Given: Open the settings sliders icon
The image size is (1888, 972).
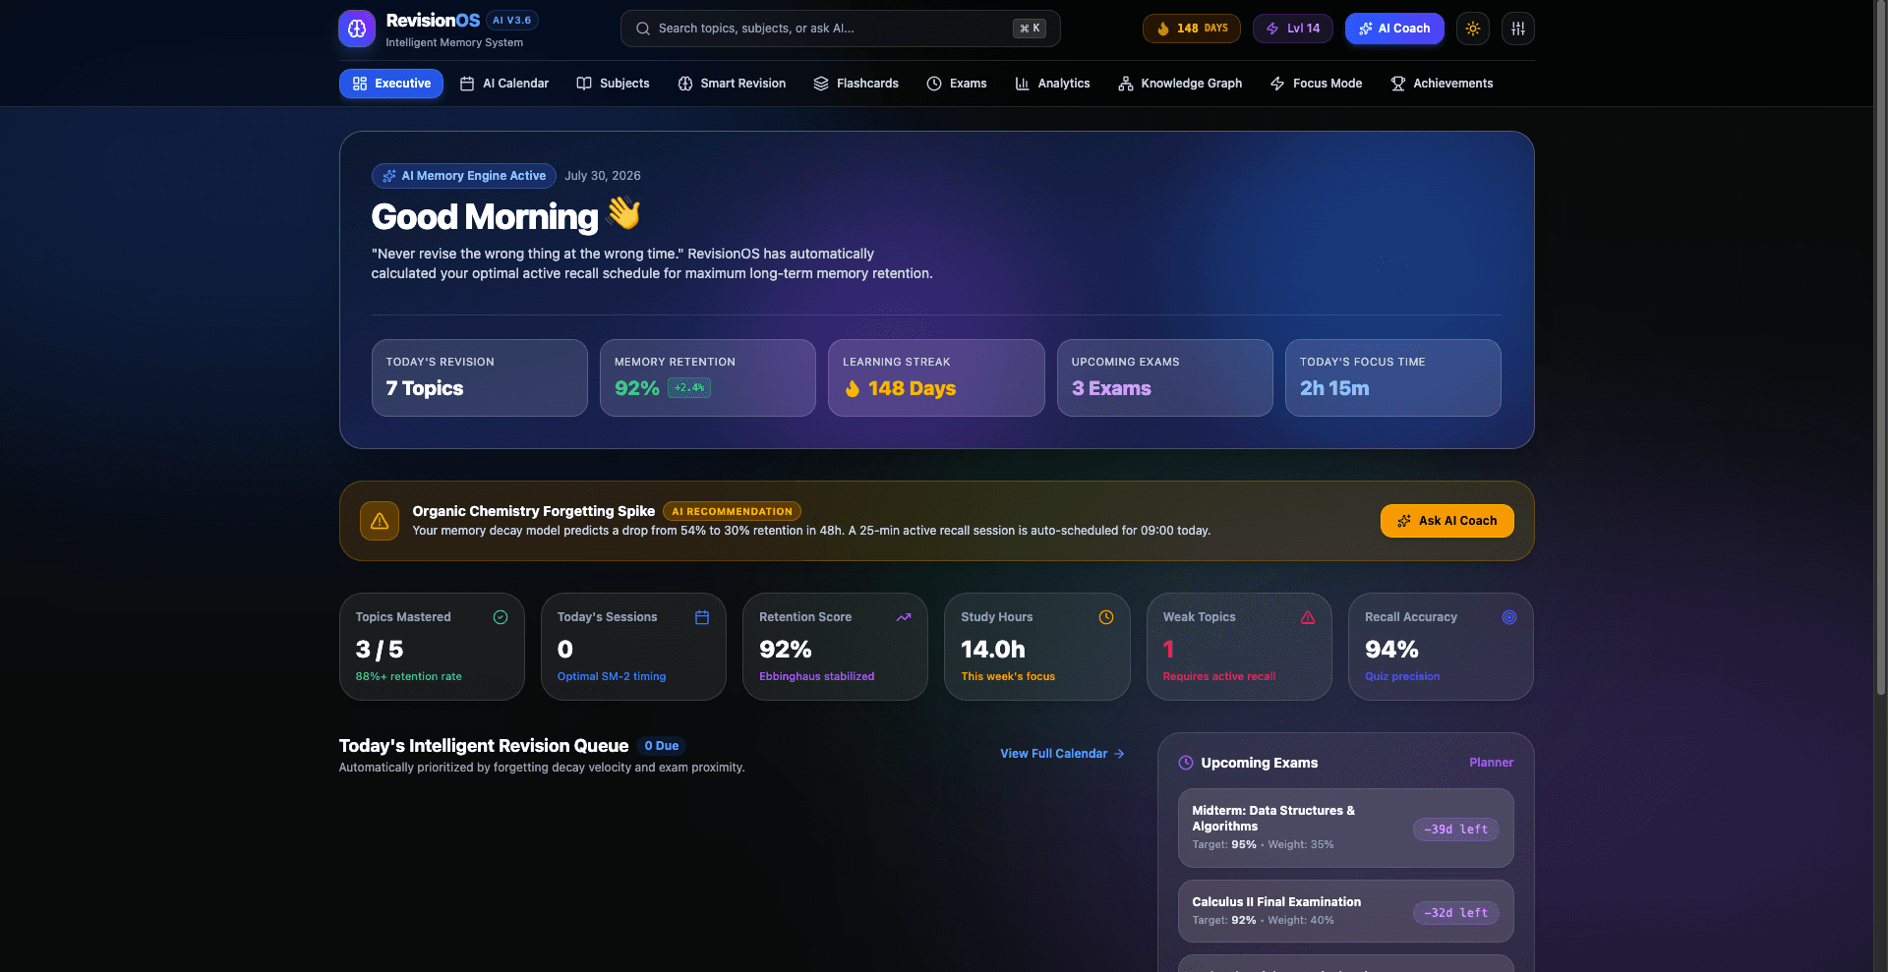Looking at the screenshot, I should pos(1518,29).
